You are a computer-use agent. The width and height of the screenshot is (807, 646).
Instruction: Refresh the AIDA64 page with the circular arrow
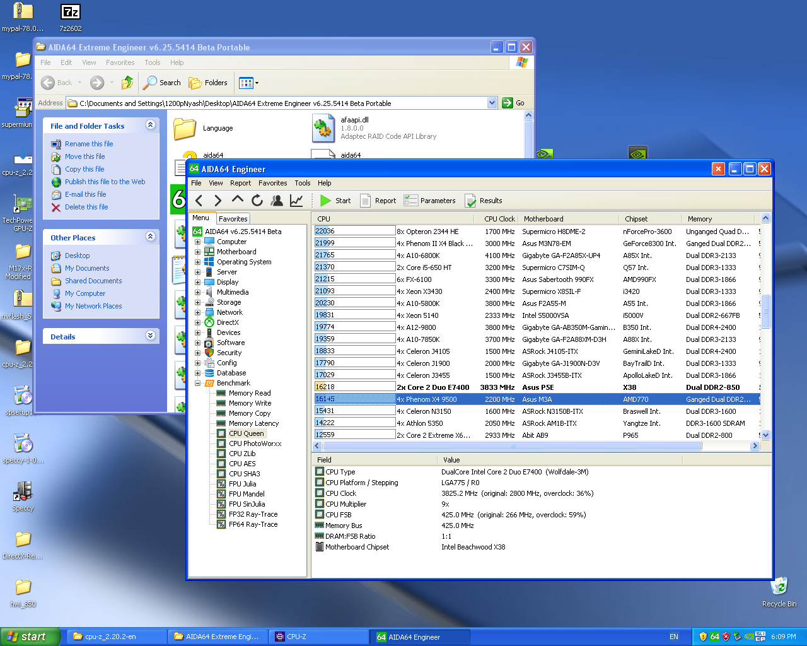[x=257, y=201]
